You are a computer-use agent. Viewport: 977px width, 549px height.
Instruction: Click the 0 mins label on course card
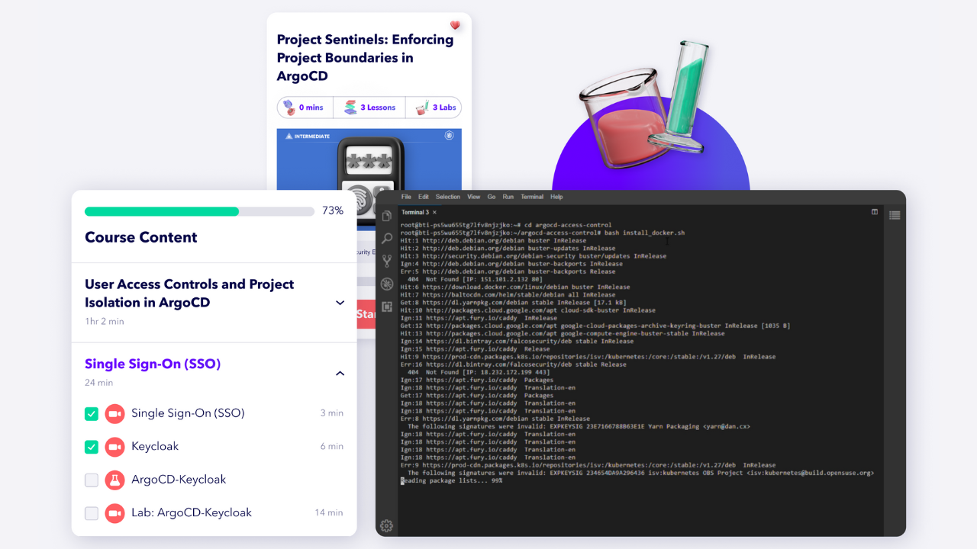(x=311, y=108)
